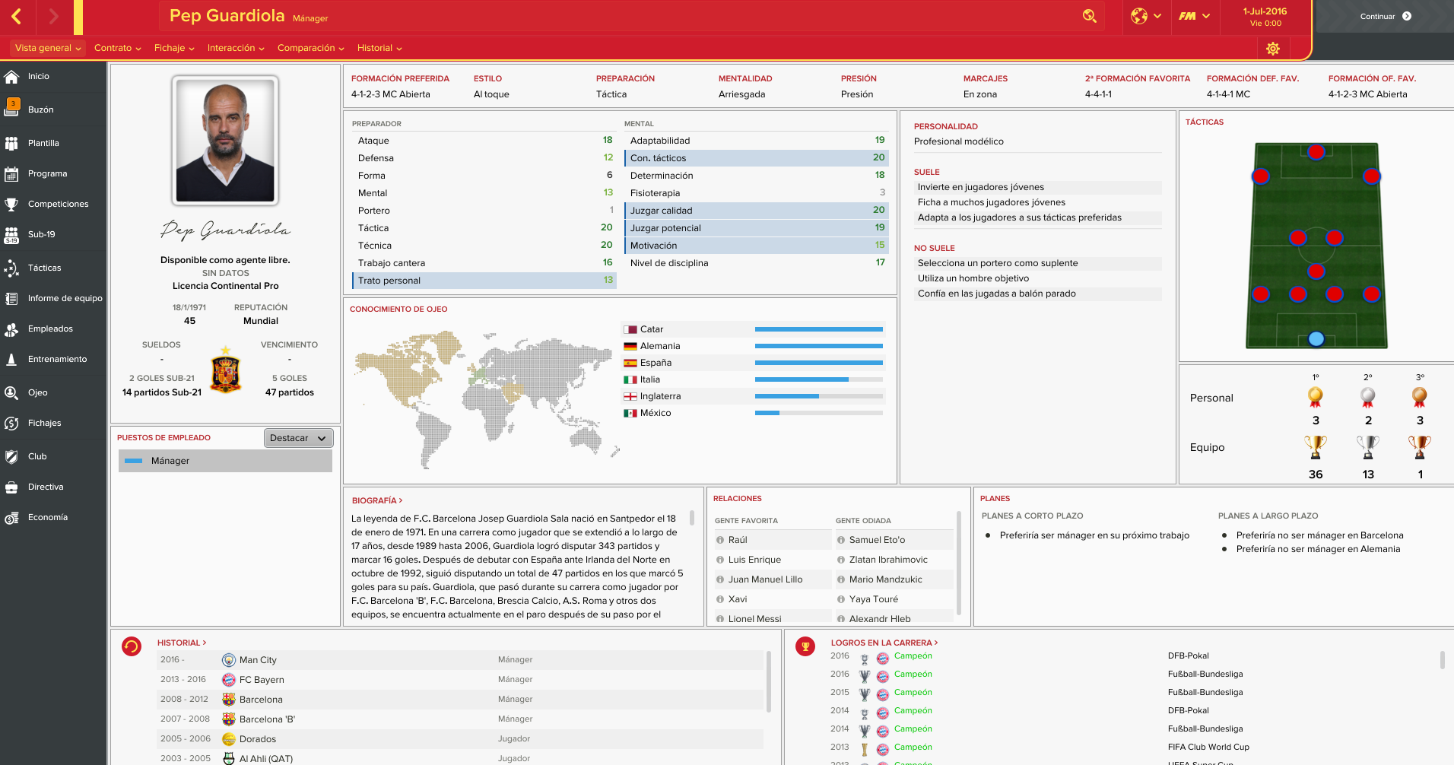Click the gold personal medal
The height and width of the screenshot is (765, 1454).
click(x=1316, y=397)
